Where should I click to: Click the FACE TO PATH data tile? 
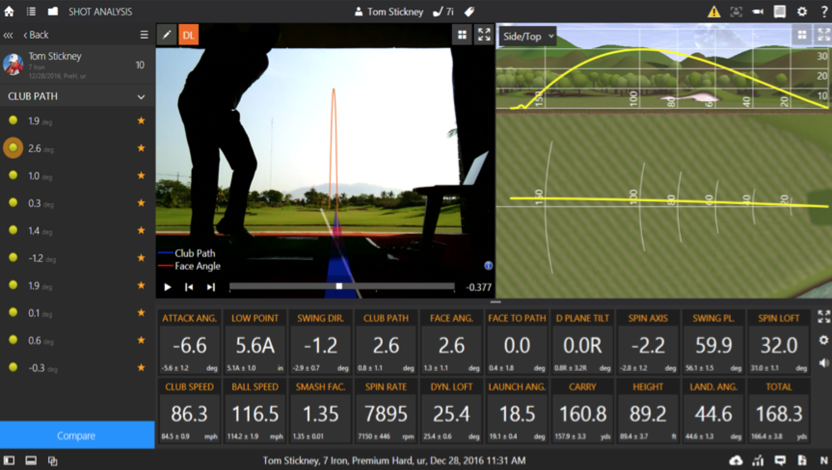click(x=517, y=342)
